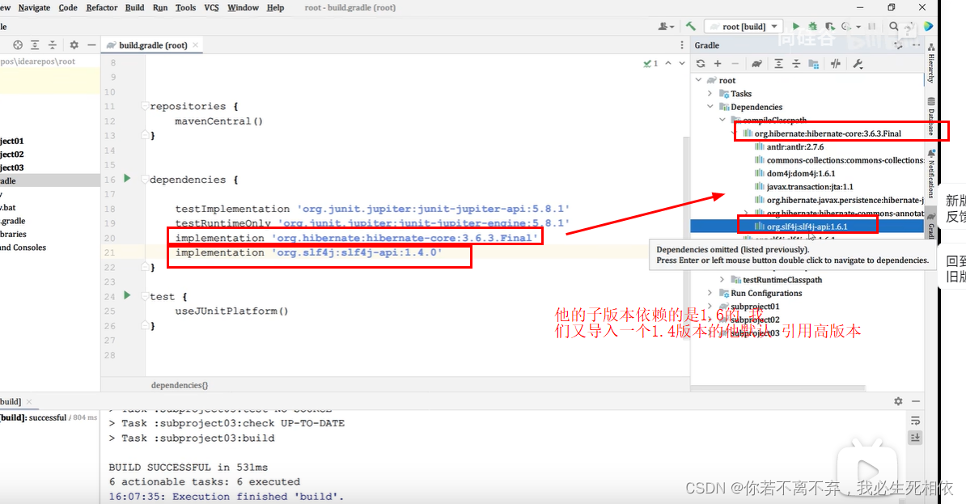The height and width of the screenshot is (504, 966).
Task: Debug root [build] with bug icon
Action: 813,27
